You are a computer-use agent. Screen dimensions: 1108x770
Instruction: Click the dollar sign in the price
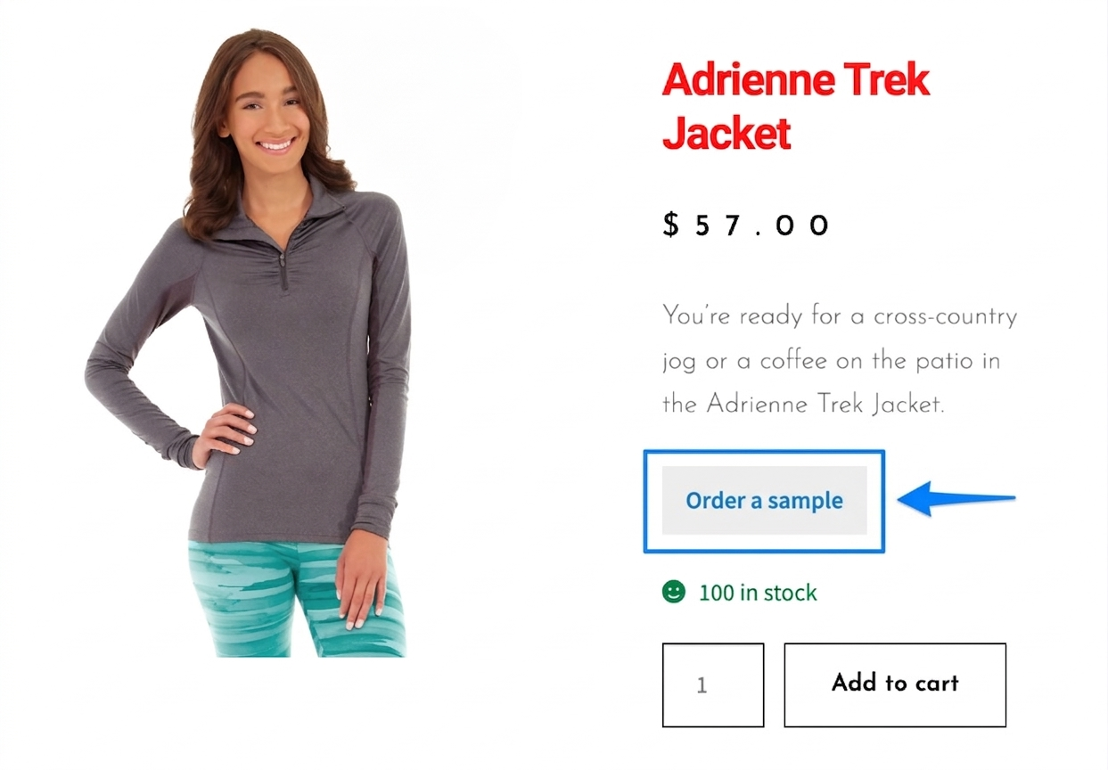671,225
